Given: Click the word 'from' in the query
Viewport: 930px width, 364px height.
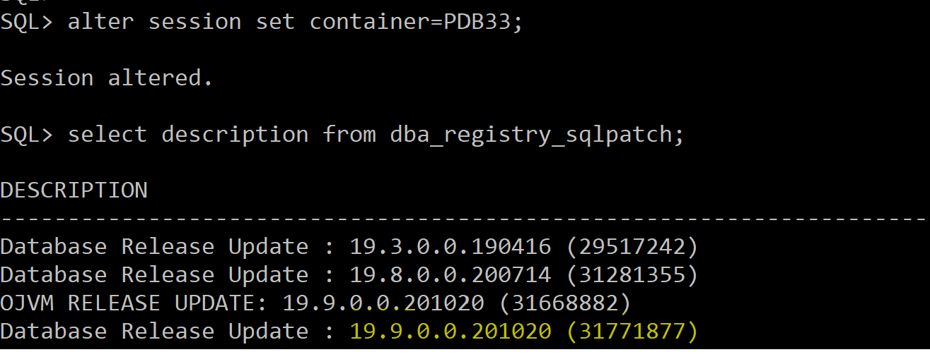Looking at the screenshot, I should 349,135.
